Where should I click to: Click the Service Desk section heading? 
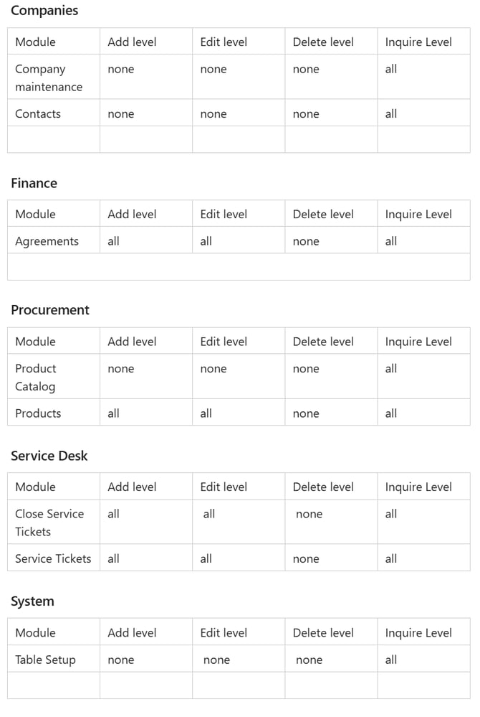coord(49,456)
